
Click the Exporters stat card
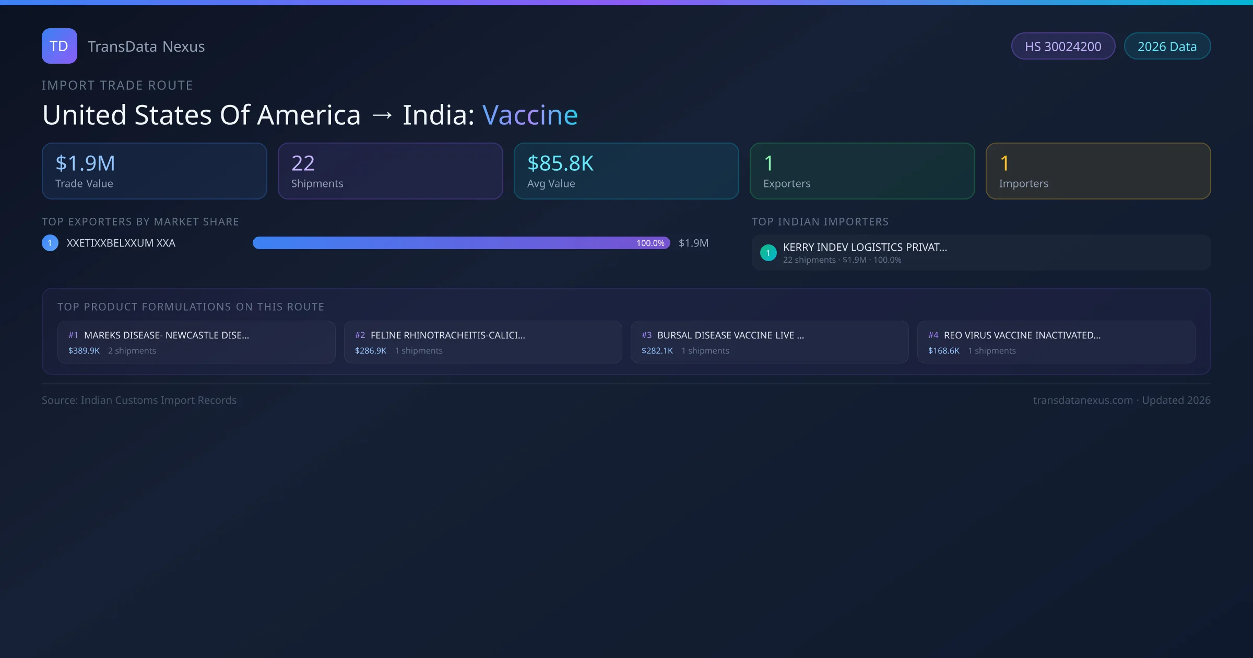[x=862, y=171]
